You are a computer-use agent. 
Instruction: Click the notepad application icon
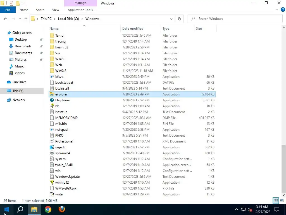pos(52,129)
